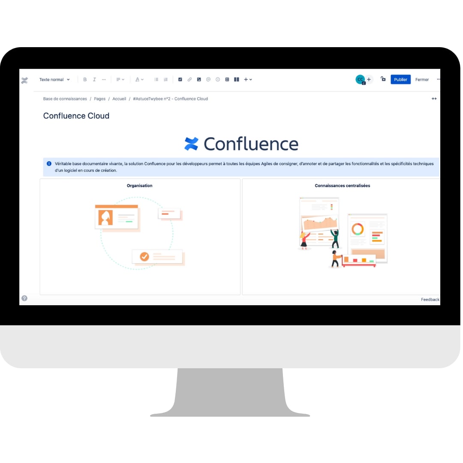Toggle italic formatting
463x463 pixels.
tap(94, 80)
